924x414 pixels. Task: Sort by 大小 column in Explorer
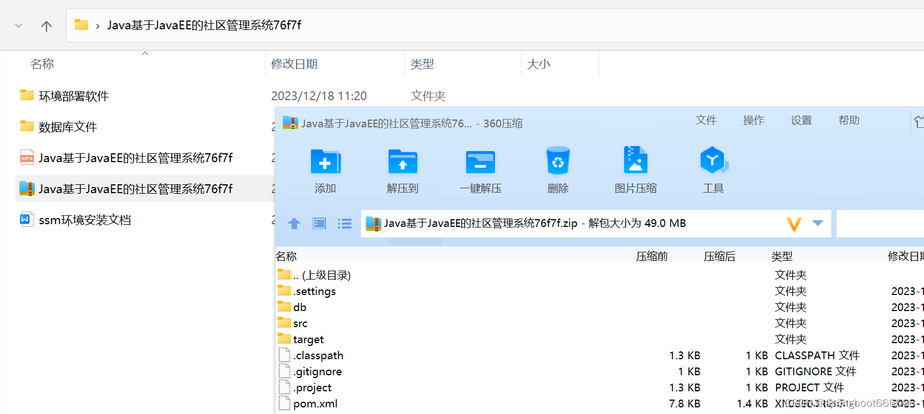pyautogui.click(x=539, y=64)
